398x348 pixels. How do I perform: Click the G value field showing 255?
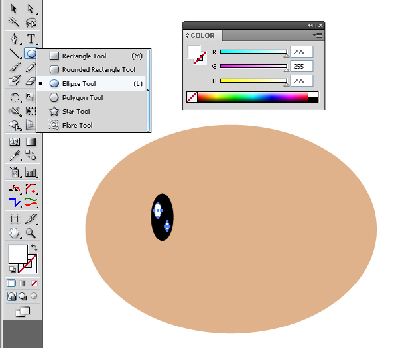302,66
